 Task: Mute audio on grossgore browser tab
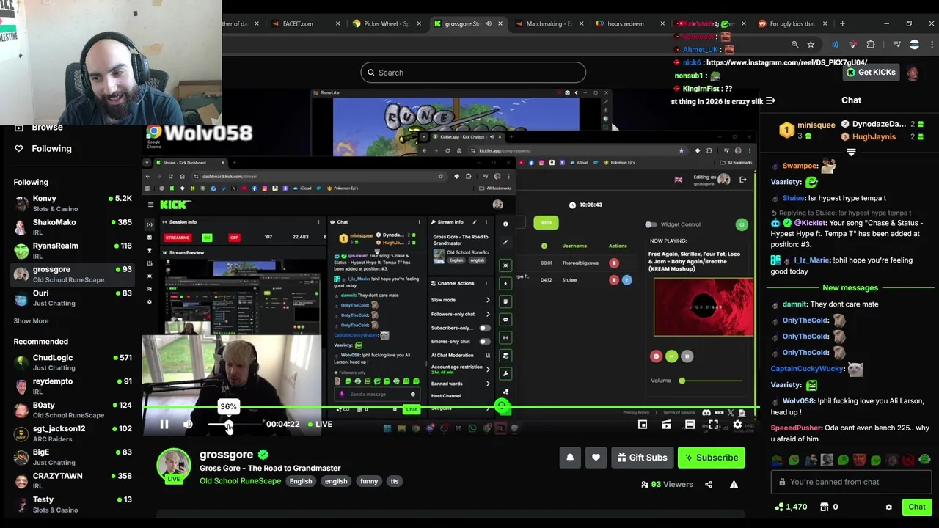489,23
